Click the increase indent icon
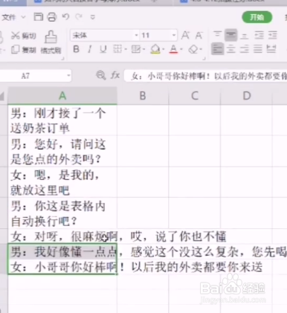This screenshot has width=287, height=313. (272, 35)
